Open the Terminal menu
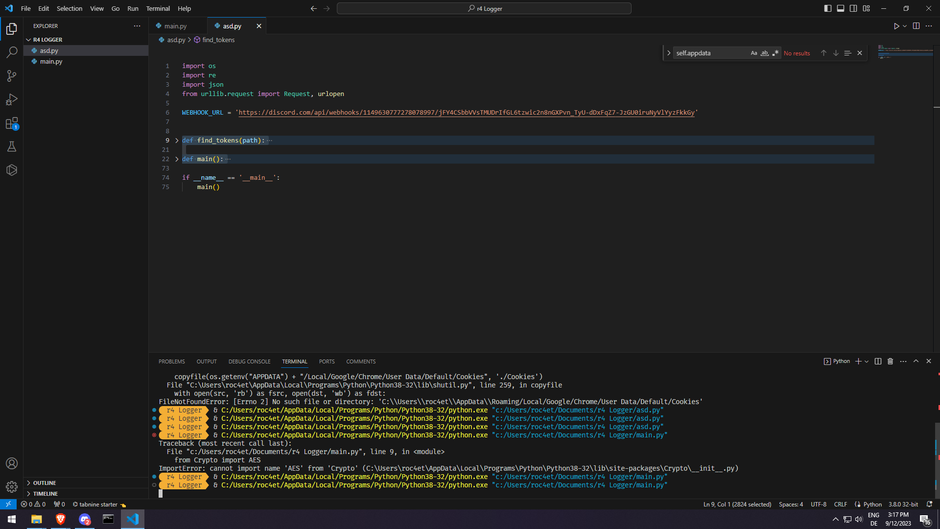 [158, 8]
